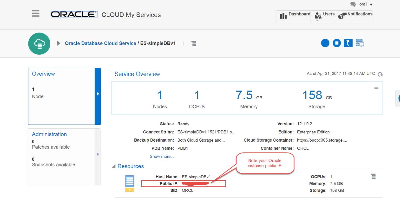Click the Cloud Storage Container URL

[322, 140]
